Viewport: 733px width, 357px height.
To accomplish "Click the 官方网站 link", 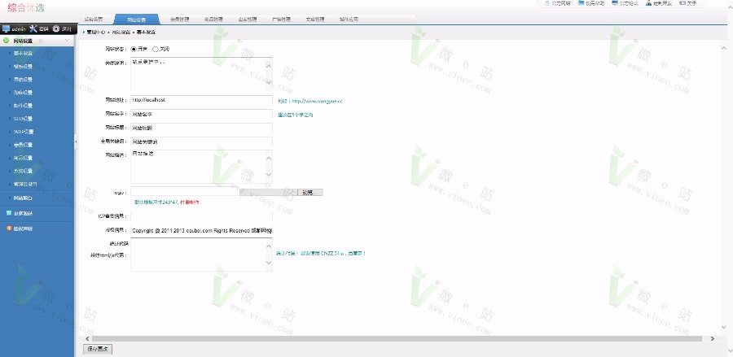I will (561, 2).
